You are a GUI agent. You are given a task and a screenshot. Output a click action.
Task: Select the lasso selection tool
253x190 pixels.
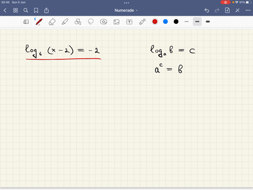(x=91, y=22)
